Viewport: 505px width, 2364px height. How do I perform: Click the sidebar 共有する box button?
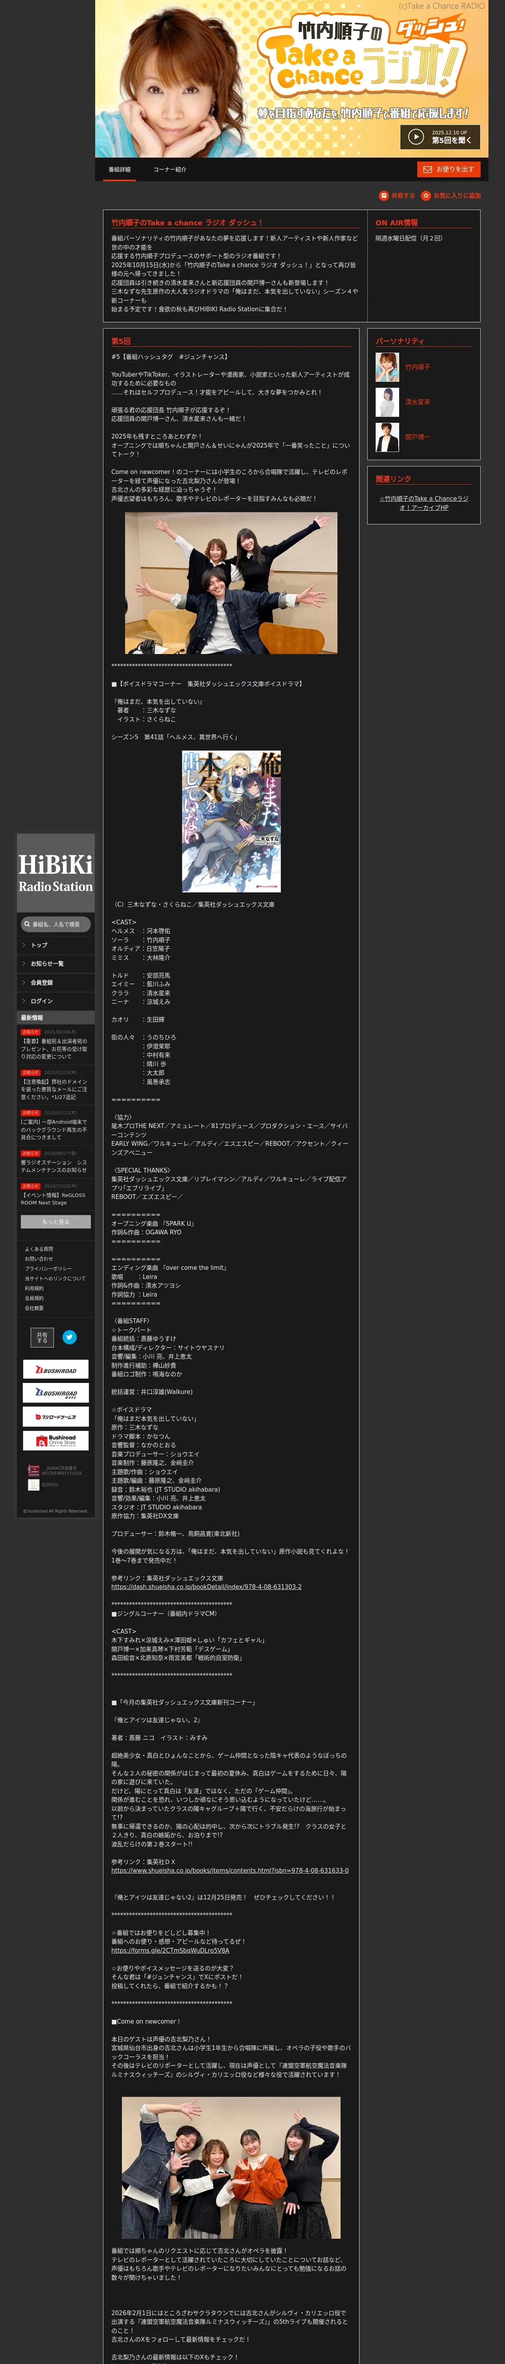[42, 1337]
